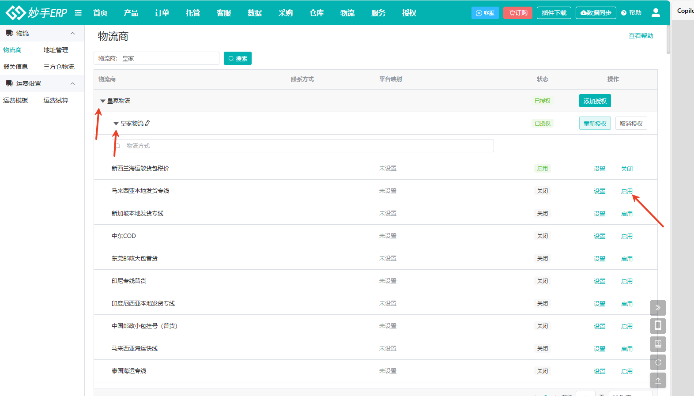
Task: Open the mobile phone floating icon
Action: point(658,326)
